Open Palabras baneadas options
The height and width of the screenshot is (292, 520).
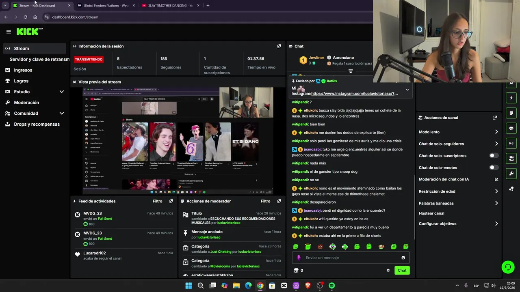[458, 203]
